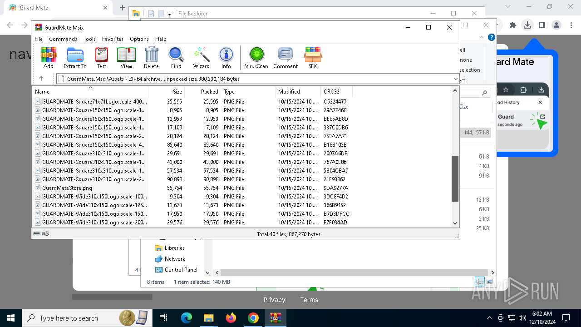Viewport: 581px width, 327px height.
Task: Create SFX self-extracting archive
Action: (x=313, y=58)
